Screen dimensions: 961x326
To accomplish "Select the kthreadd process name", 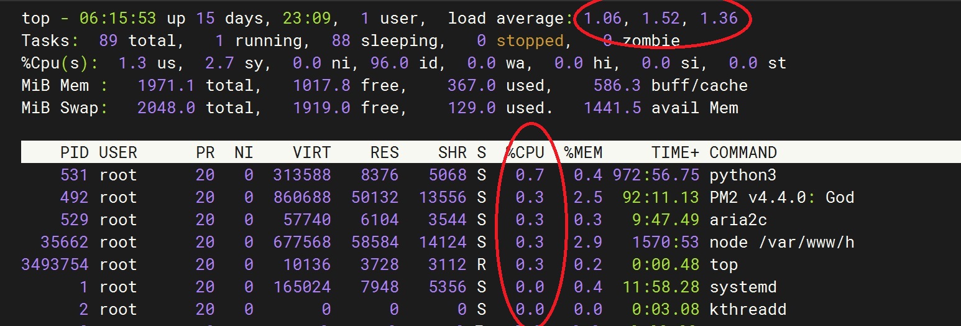I will coord(748,310).
